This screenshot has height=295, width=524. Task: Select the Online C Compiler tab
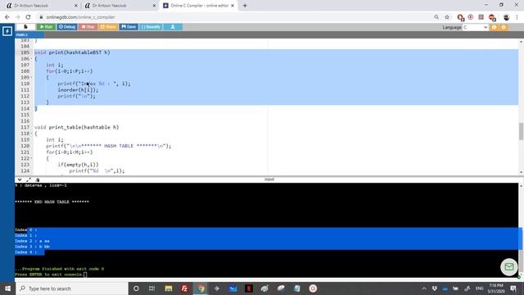tap(199, 6)
